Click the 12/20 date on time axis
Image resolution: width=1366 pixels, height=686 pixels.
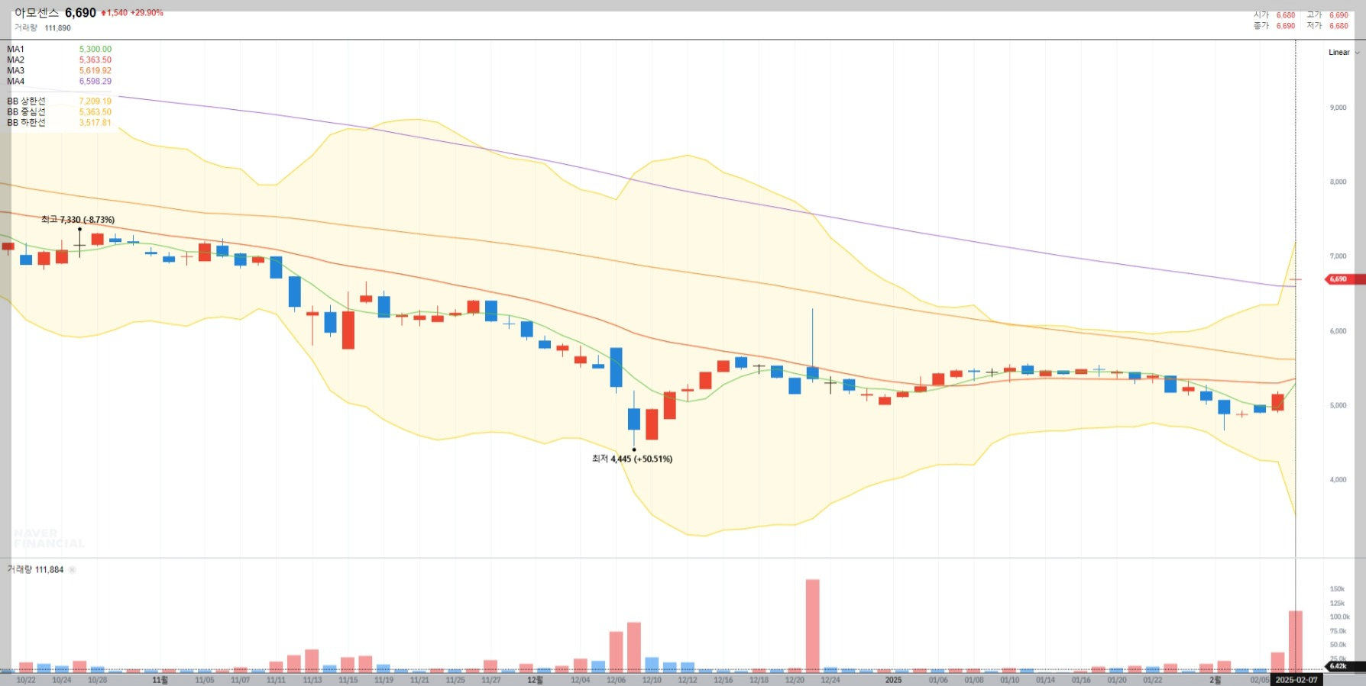coord(795,680)
